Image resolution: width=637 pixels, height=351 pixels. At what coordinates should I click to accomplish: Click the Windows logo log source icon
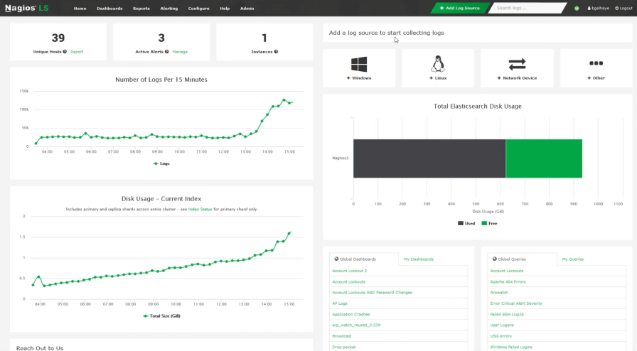[359, 64]
